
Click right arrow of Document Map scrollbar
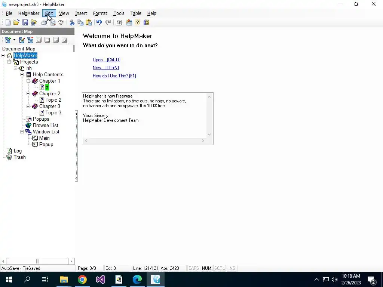[x=71, y=261]
